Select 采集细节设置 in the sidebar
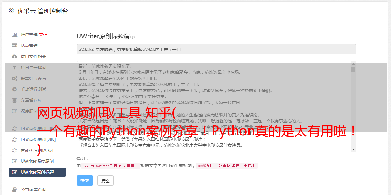 [x=33, y=78]
